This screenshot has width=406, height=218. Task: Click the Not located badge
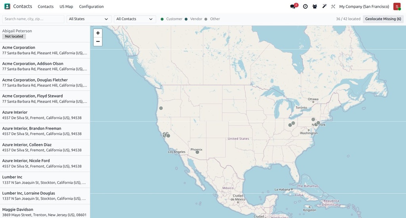(14, 36)
